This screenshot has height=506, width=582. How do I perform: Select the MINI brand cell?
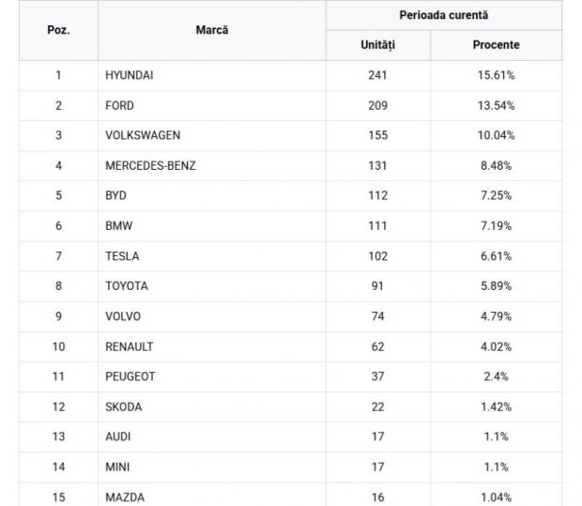[x=117, y=467]
